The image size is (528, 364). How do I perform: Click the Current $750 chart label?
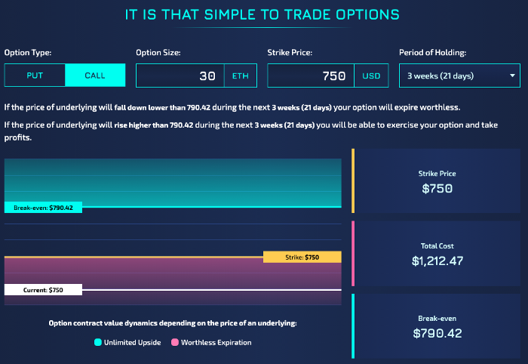click(x=43, y=290)
